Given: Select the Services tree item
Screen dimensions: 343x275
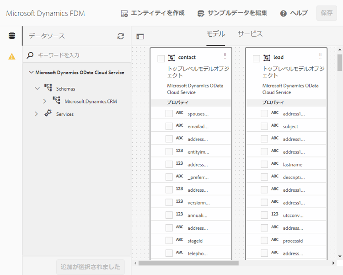Looking at the screenshot, I should [x=65, y=114].
